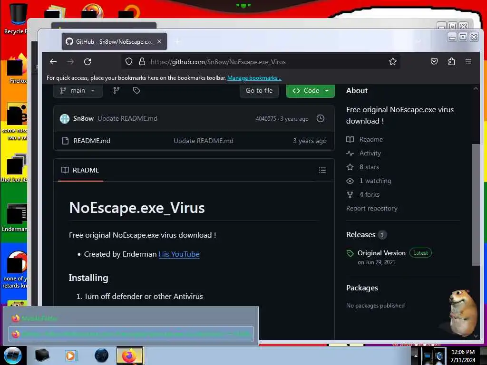Screen dimensions: 487x365
Task: Open the Recycle Bin desktop icon
Action: click(x=17, y=18)
